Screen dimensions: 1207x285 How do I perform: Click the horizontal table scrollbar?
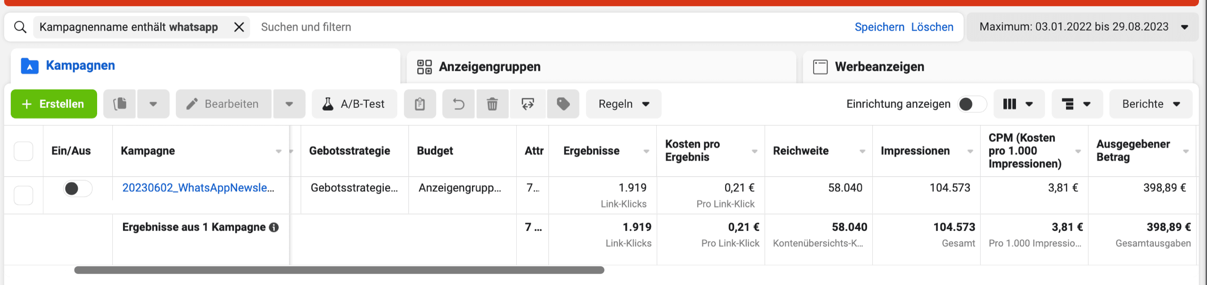click(339, 270)
